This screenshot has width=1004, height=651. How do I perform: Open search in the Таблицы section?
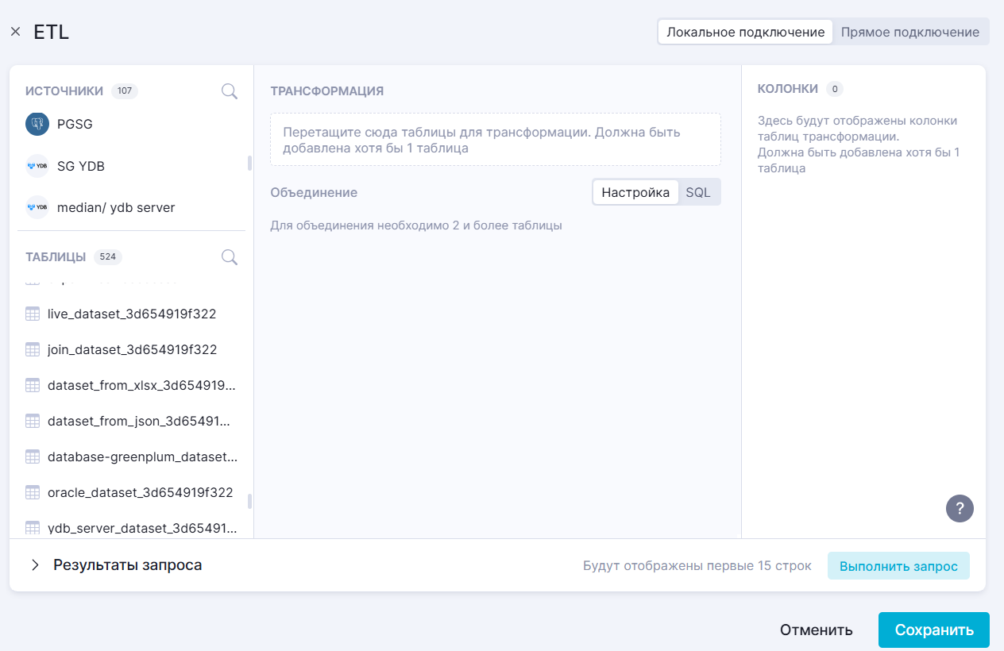(230, 257)
